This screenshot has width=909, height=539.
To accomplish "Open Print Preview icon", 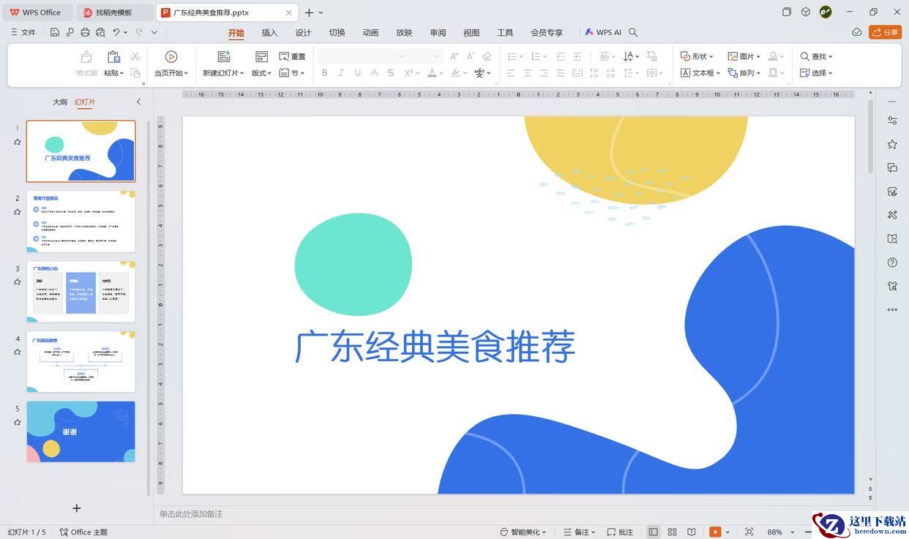I will click(x=100, y=32).
